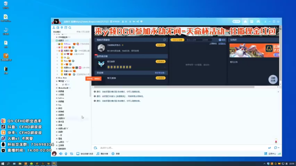Viewport: 296px width, 166px height.
Task: Click the yellow sign-up button beside digit counter
Action: (161, 62)
